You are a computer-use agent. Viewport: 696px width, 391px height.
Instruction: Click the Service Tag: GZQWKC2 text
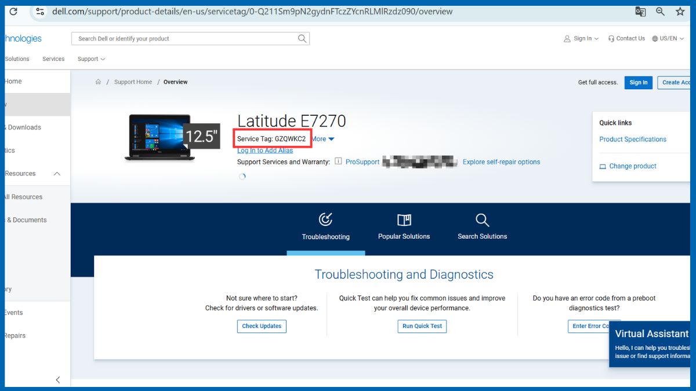click(x=271, y=139)
